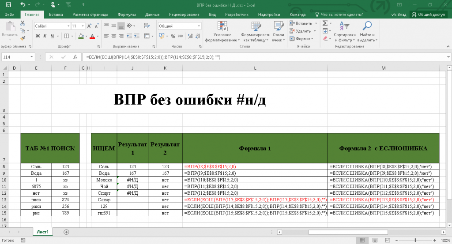Collapse the ribbon with the arrow
452x244 pixels.
[x=448, y=46]
